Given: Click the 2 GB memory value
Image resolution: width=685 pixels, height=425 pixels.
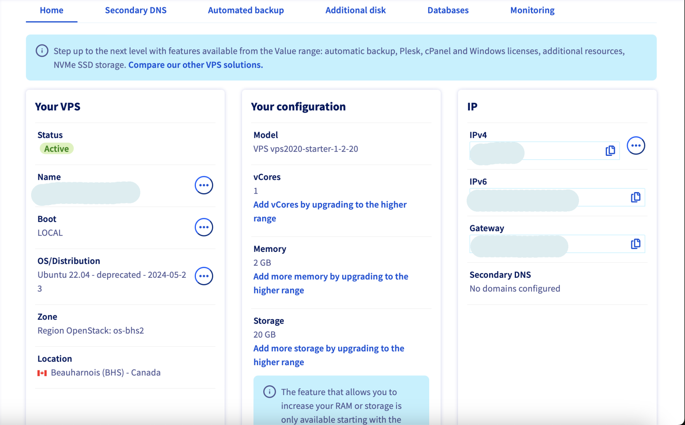Looking at the screenshot, I should click(262, 263).
